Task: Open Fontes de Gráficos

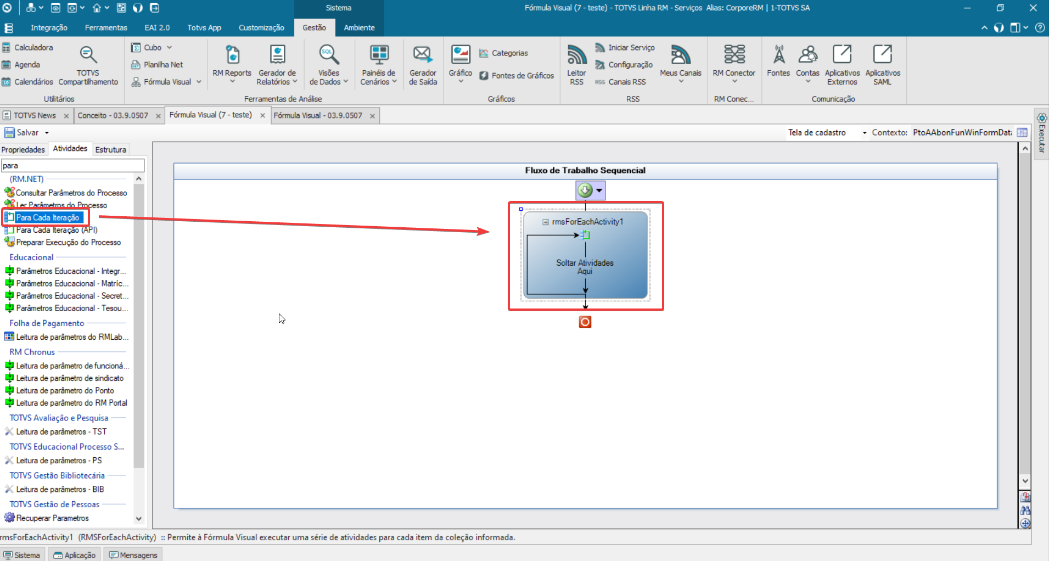Action: click(x=517, y=76)
